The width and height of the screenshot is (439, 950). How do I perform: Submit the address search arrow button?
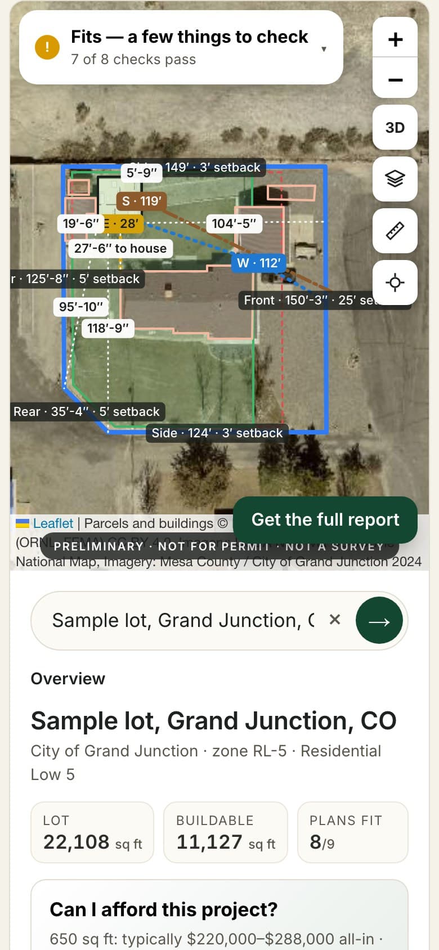pyautogui.click(x=379, y=621)
